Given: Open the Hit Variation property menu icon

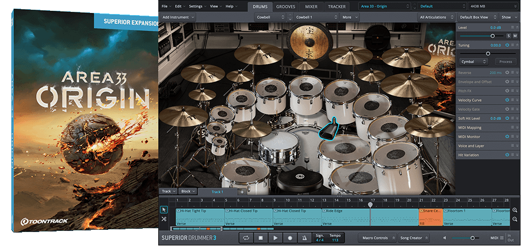Looking at the screenshot, I should 512,155.
